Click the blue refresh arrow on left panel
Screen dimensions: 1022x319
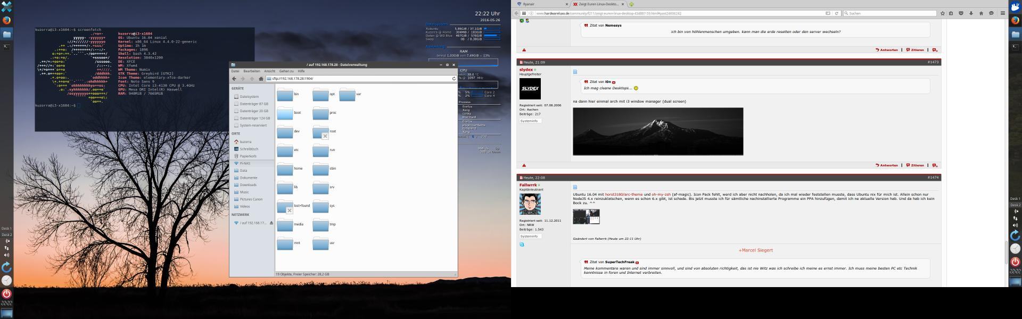(x=6, y=267)
